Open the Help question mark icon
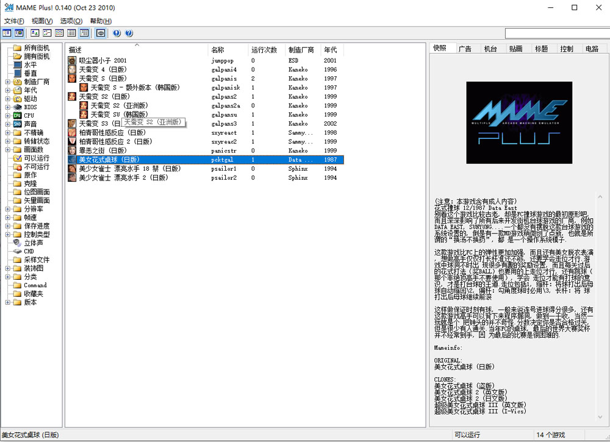Screen dimensions: 610x442 coord(129,33)
